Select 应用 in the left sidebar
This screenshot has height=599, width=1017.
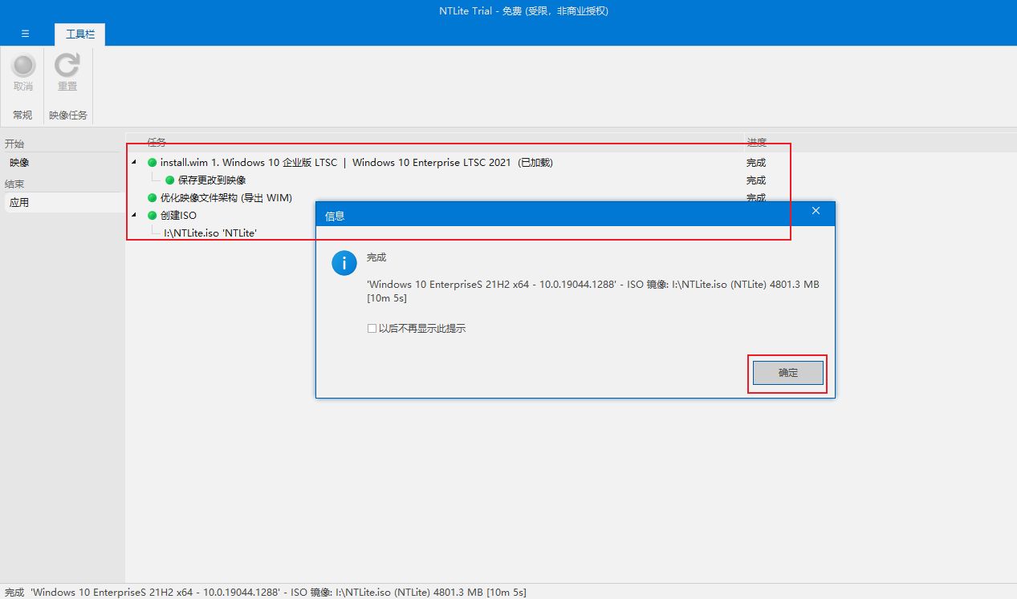pyautogui.click(x=19, y=203)
